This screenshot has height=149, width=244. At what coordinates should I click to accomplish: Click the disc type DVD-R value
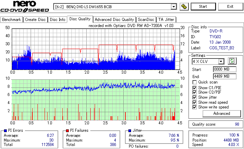tap(216, 31)
